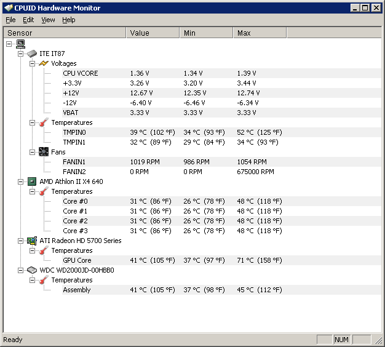Click thermometer icon under ATI Radeon
The height and width of the screenshot is (347, 385).
tap(43, 250)
